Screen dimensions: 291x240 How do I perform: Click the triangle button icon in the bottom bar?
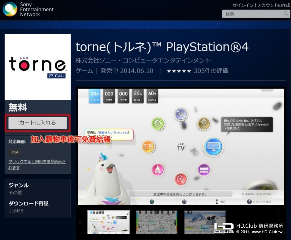152,202
